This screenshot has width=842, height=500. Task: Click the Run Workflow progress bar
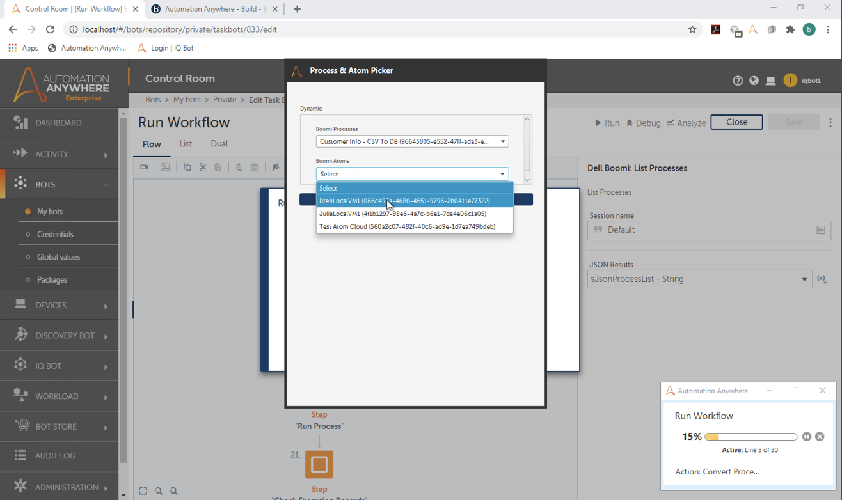pyautogui.click(x=751, y=437)
